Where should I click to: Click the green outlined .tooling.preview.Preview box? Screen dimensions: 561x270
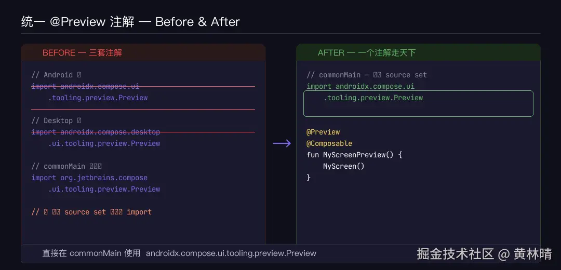[418, 103]
